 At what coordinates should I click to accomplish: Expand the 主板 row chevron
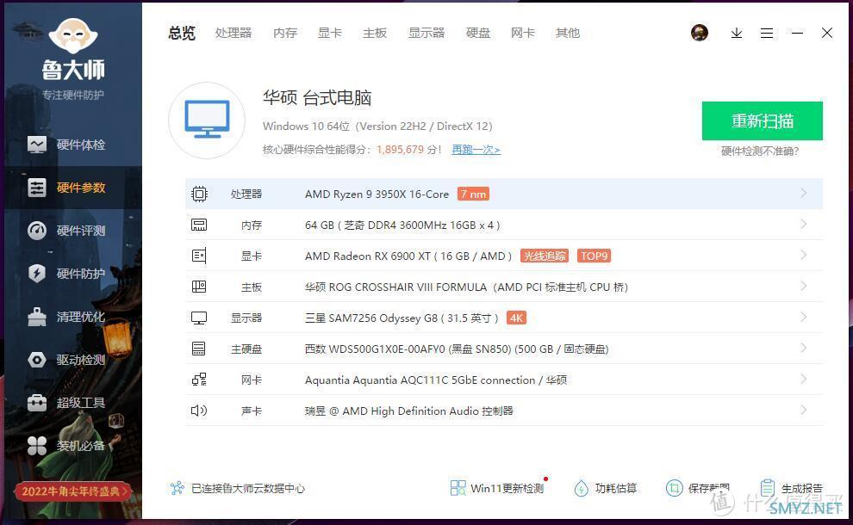[x=804, y=286]
